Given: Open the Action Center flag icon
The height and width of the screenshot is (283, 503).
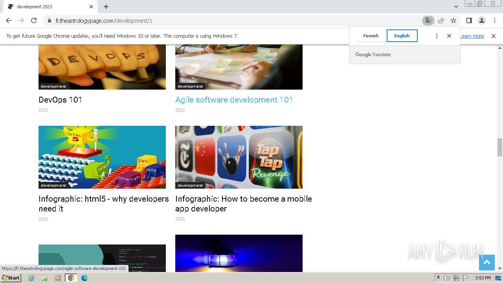Looking at the screenshot, I should 466,278.
